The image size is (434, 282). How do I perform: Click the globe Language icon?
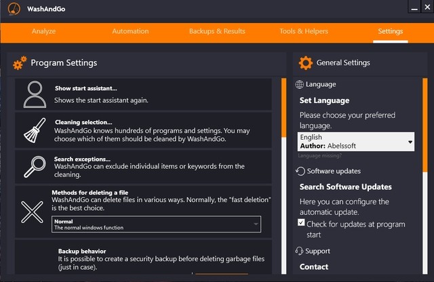tap(300, 85)
